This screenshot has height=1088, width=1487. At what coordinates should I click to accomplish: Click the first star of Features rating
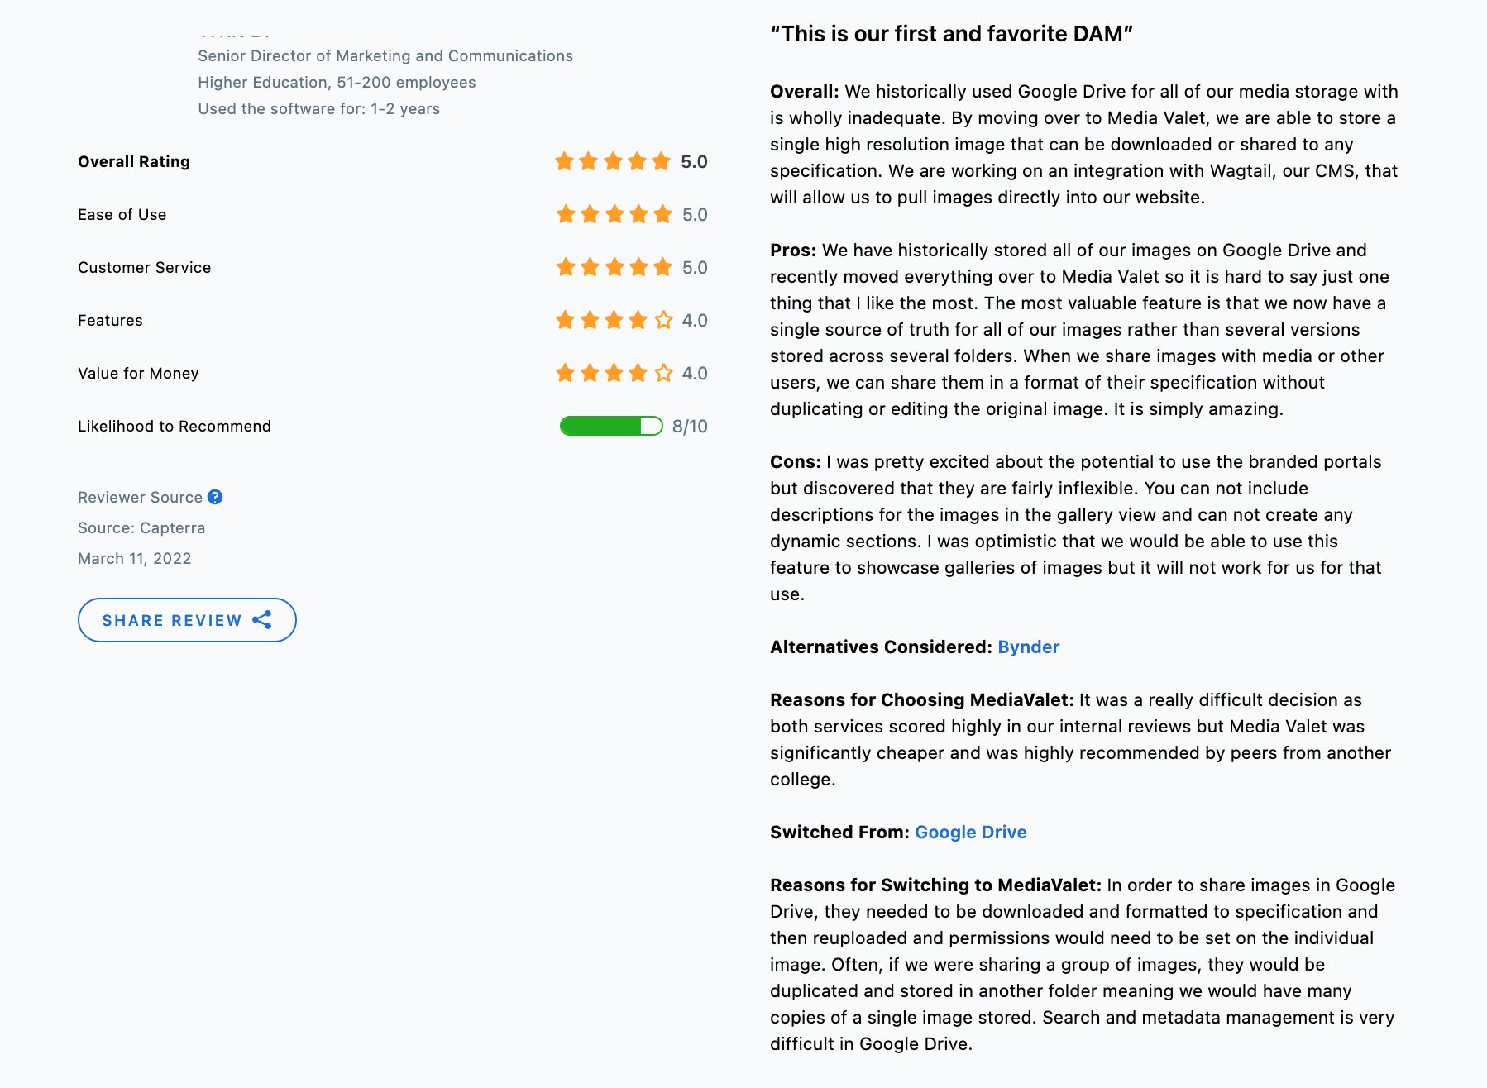[566, 320]
